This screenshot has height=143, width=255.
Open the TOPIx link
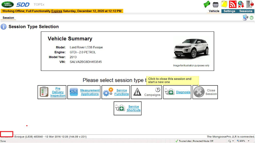(39, 4)
